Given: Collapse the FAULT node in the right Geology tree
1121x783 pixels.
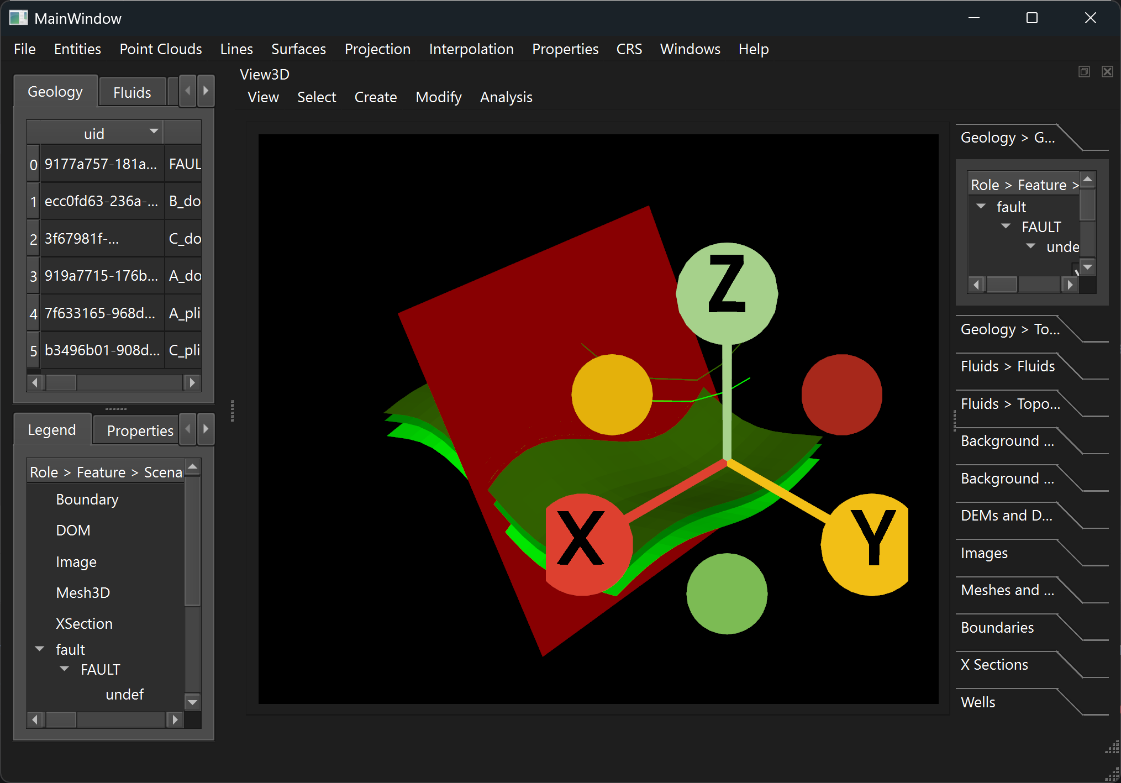Looking at the screenshot, I should [1006, 227].
